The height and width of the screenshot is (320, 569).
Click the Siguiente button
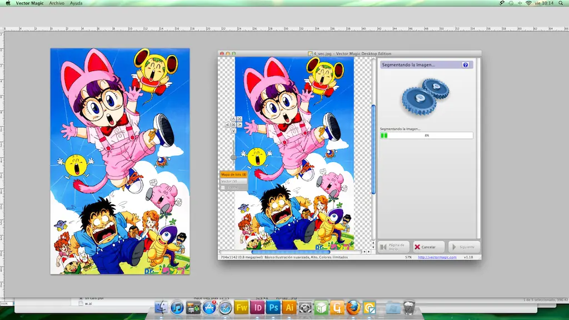point(464,247)
